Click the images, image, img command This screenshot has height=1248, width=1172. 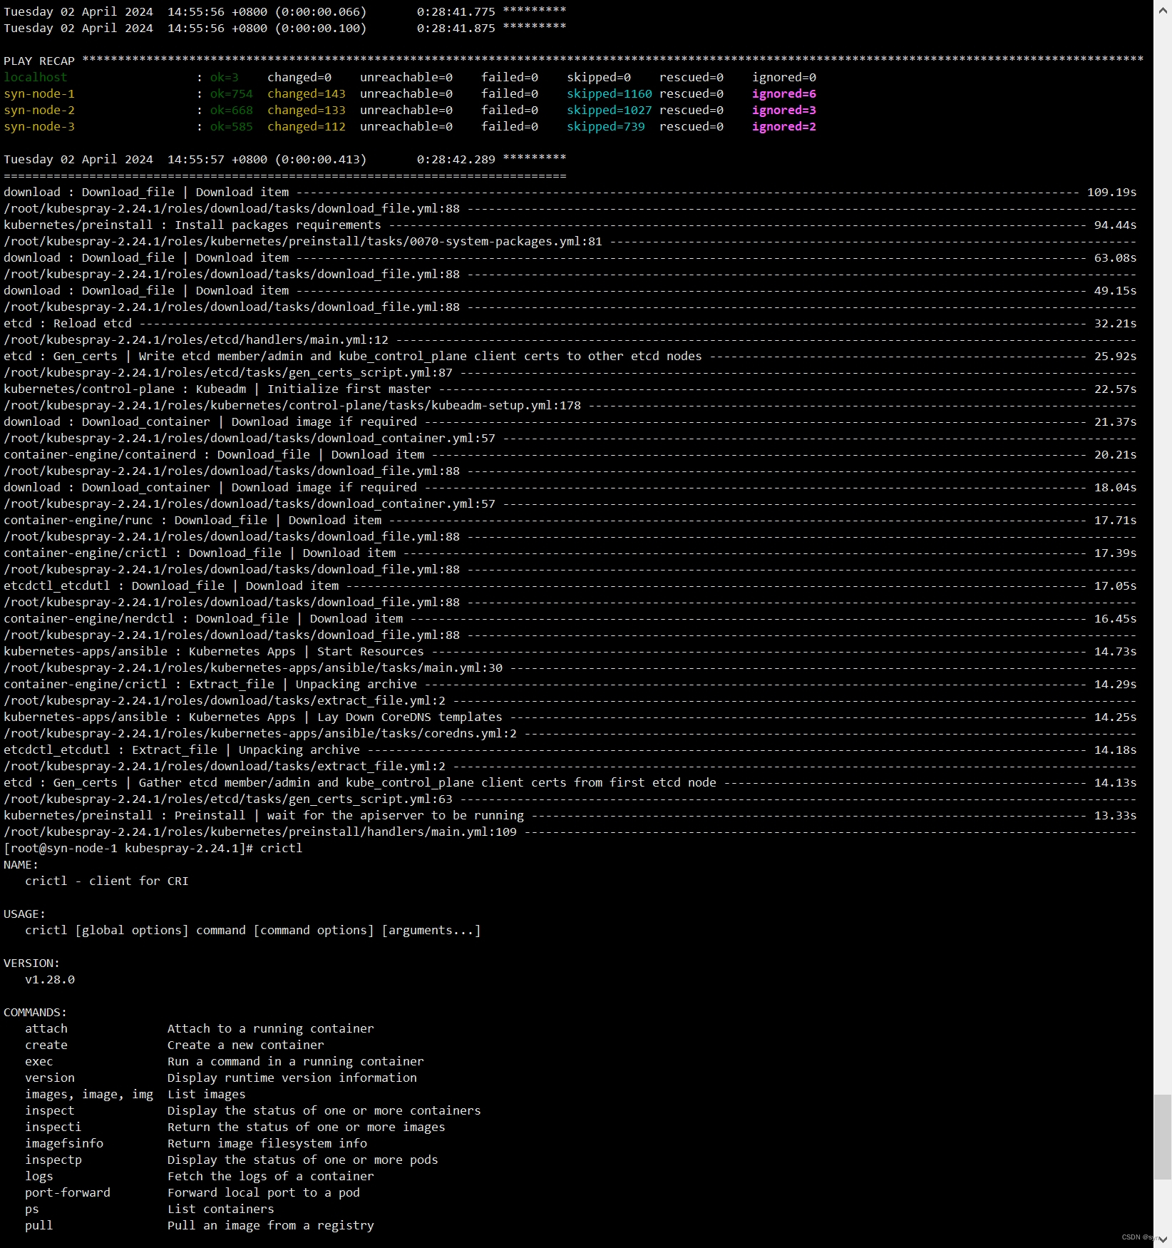[x=89, y=1094]
